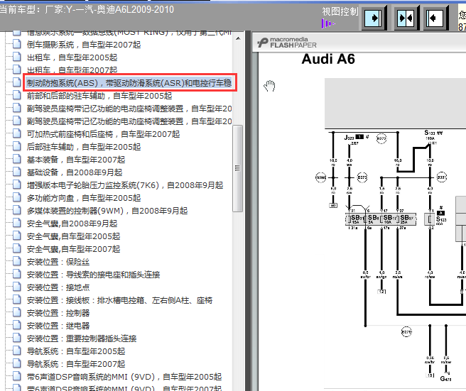This screenshot has height=391, width=466.
Task: Click document icon beside 增强版本电子轮胎压力监控系统
Action: pos(17,185)
